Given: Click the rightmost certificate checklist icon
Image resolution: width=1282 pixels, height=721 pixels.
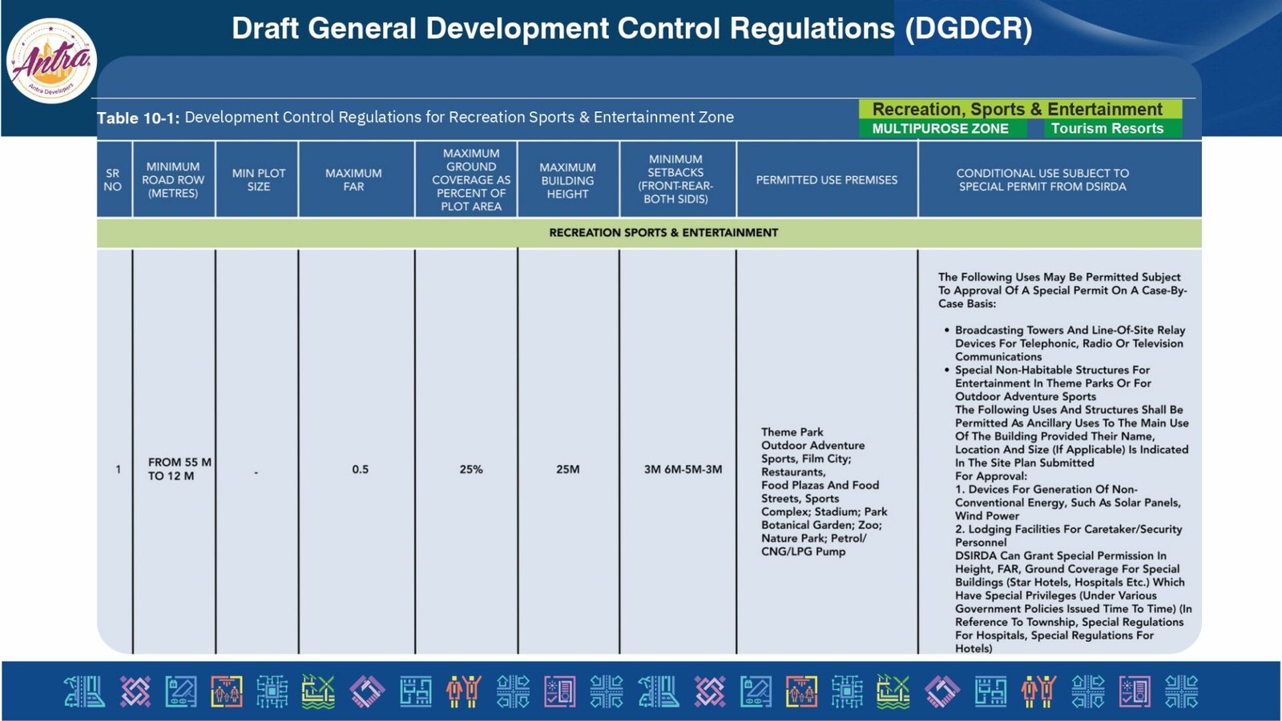Looking at the screenshot, I should (1135, 691).
